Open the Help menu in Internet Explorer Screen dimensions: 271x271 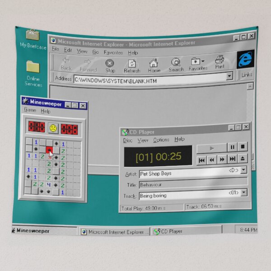point(133,52)
